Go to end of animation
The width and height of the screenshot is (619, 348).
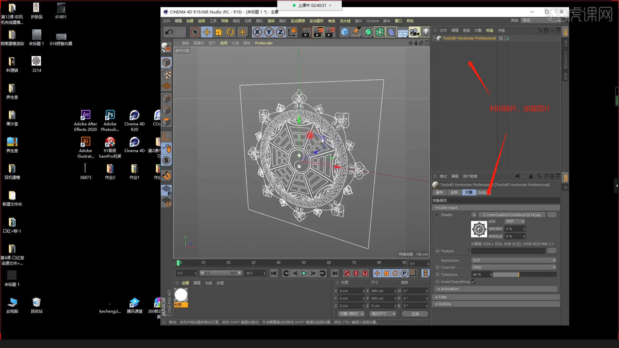(x=335, y=274)
